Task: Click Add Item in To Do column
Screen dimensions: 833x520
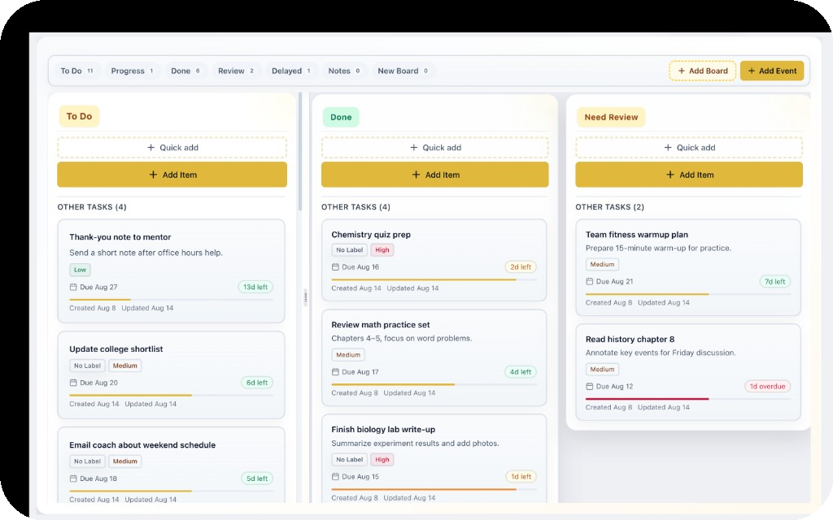Action: tap(172, 175)
